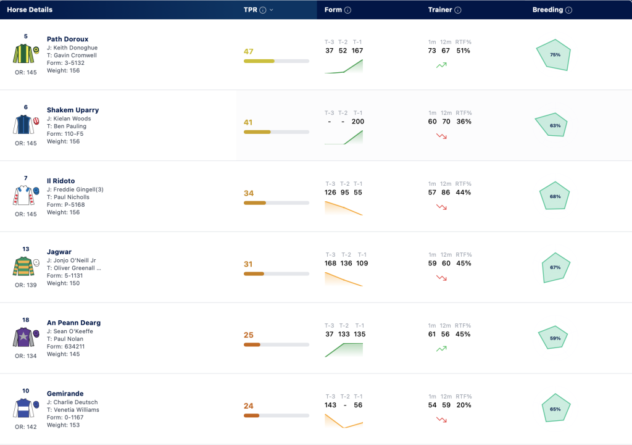This screenshot has height=445, width=632.
Task: Open the Path Doroux horse link
Action: (67, 39)
